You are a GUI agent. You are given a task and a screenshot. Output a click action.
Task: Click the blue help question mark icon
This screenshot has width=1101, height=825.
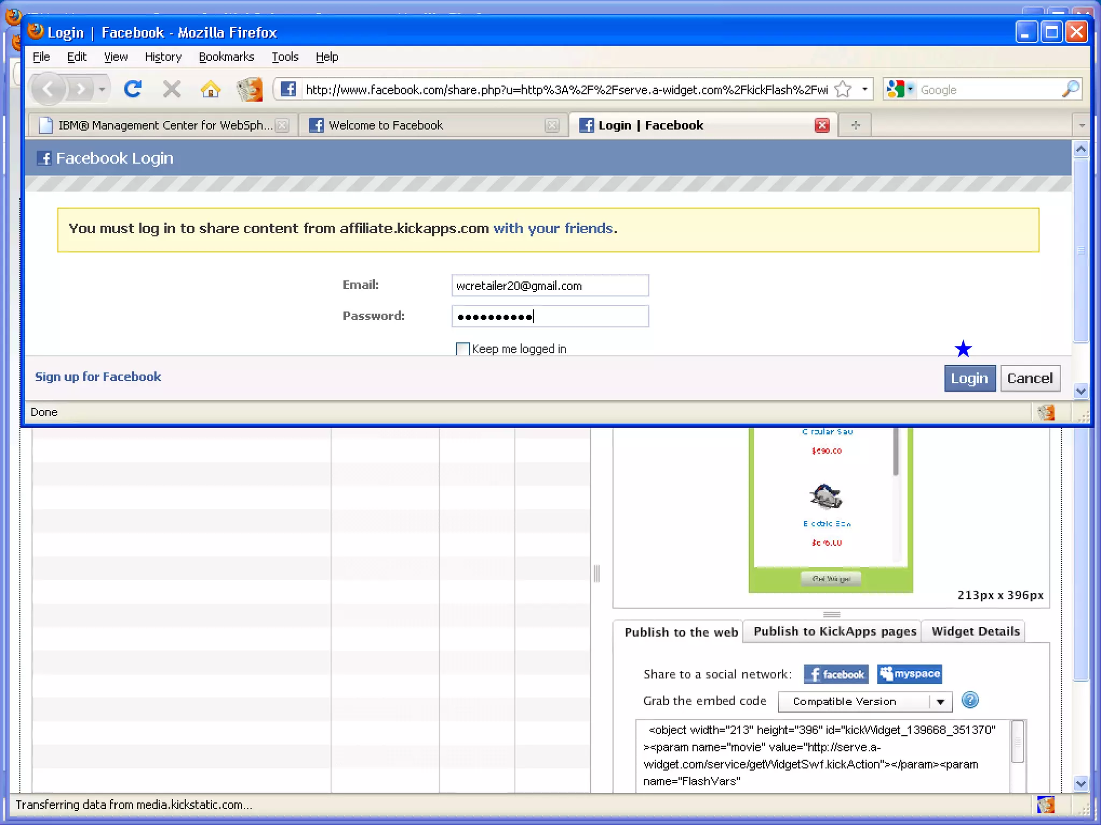click(970, 700)
